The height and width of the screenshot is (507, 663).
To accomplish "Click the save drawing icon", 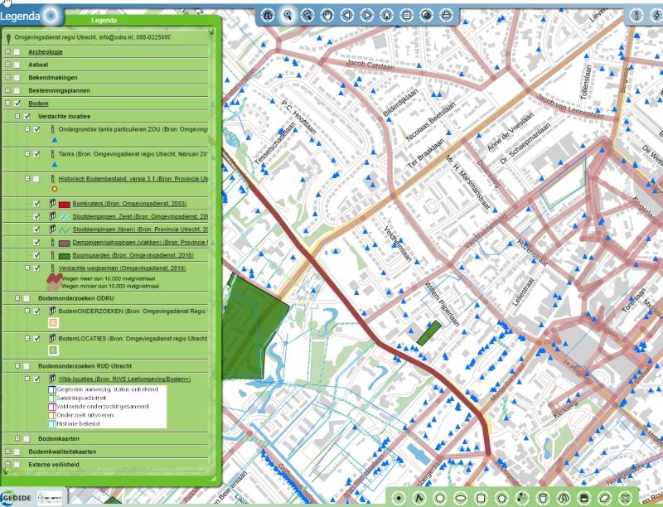I will point(584,498).
